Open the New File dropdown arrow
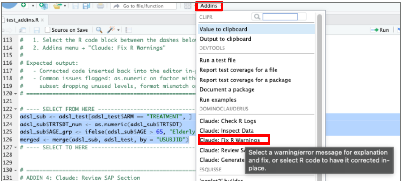Screen dimensions: 401x182 [x=33, y=6]
